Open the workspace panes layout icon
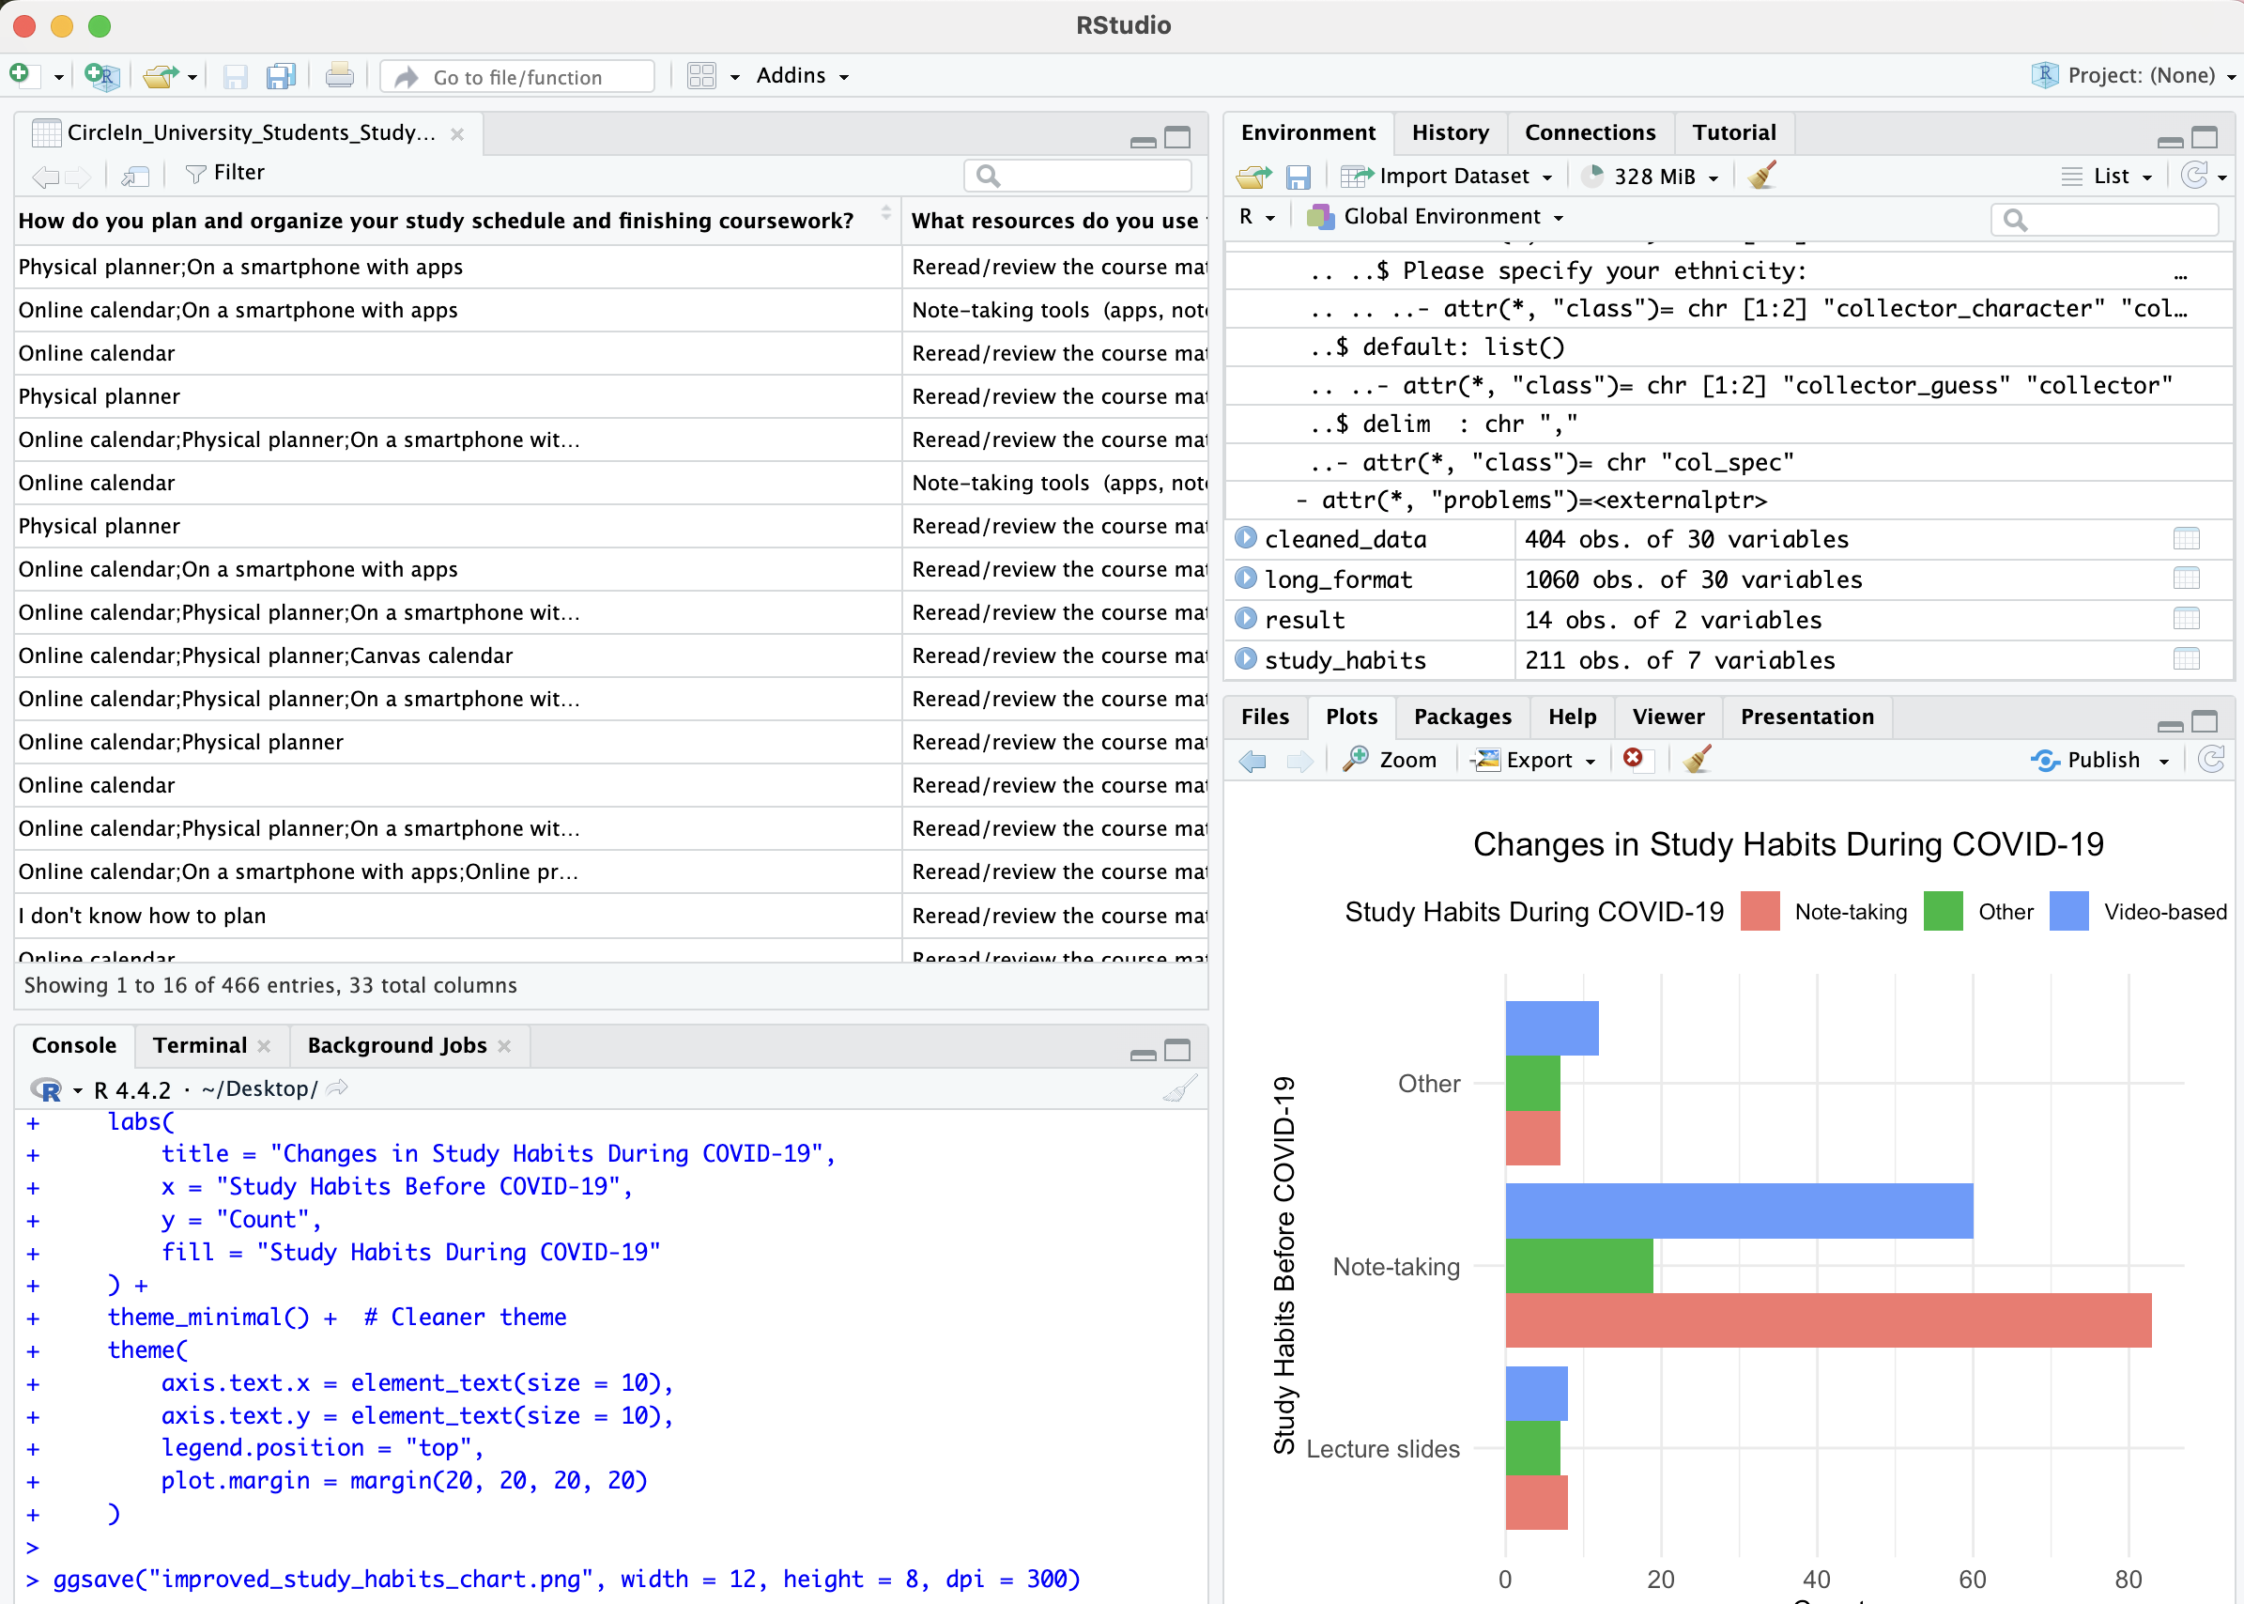The height and width of the screenshot is (1604, 2244). pos(702,76)
